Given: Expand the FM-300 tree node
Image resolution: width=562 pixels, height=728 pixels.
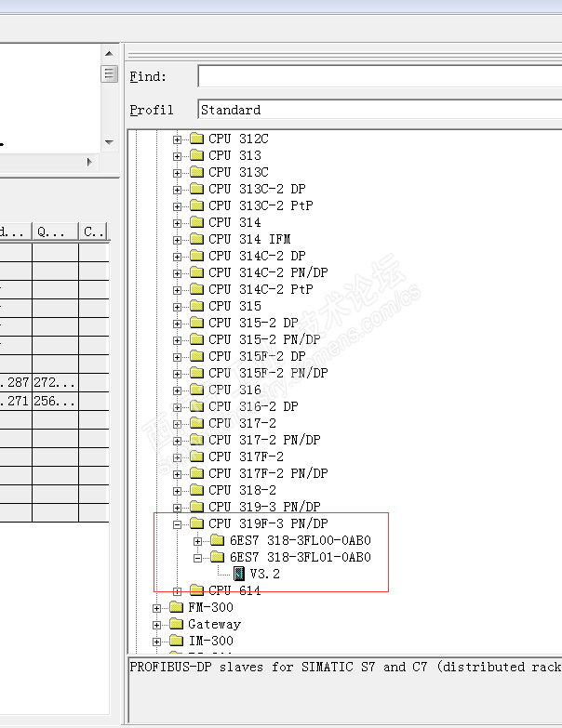Looking at the screenshot, I should pyautogui.click(x=156, y=608).
